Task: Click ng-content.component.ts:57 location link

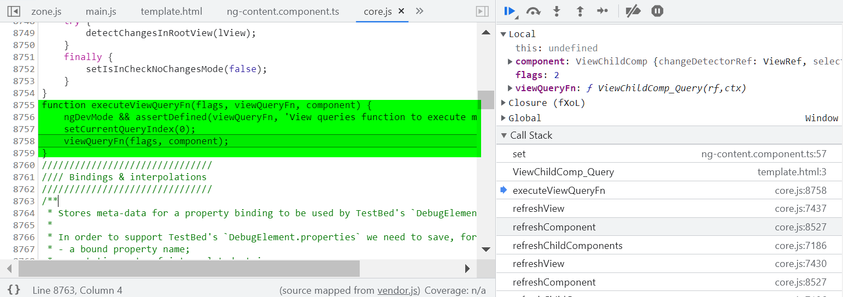Action: [x=764, y=154]
